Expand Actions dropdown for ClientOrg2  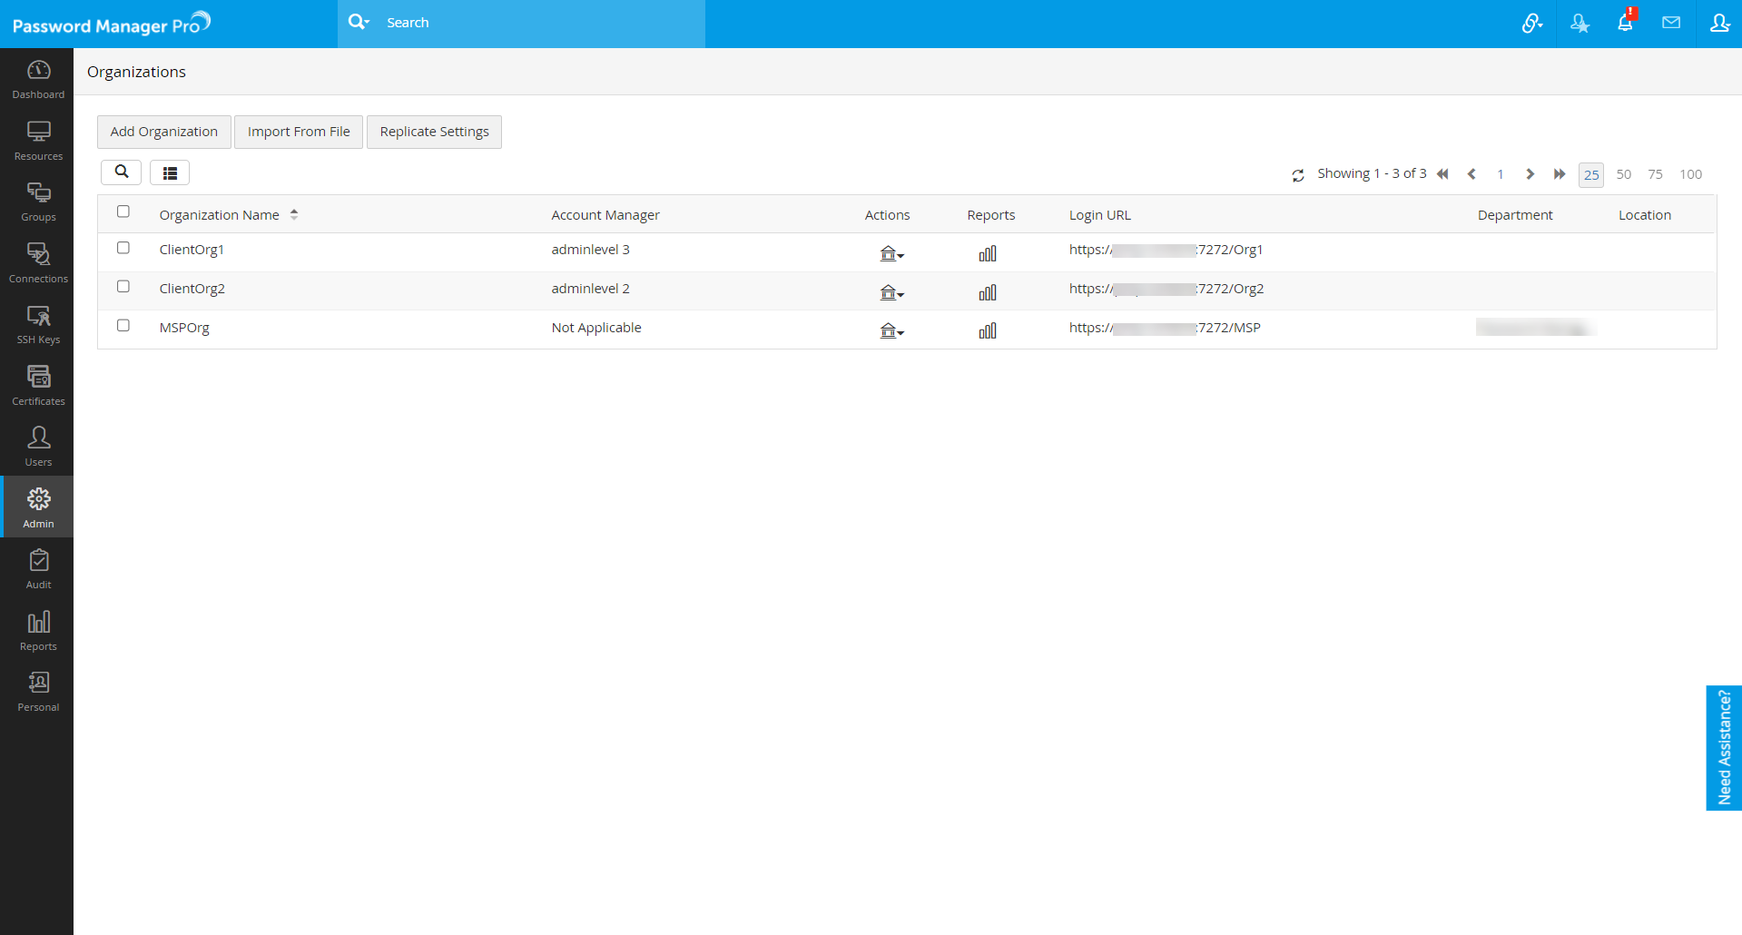[891, 292]
